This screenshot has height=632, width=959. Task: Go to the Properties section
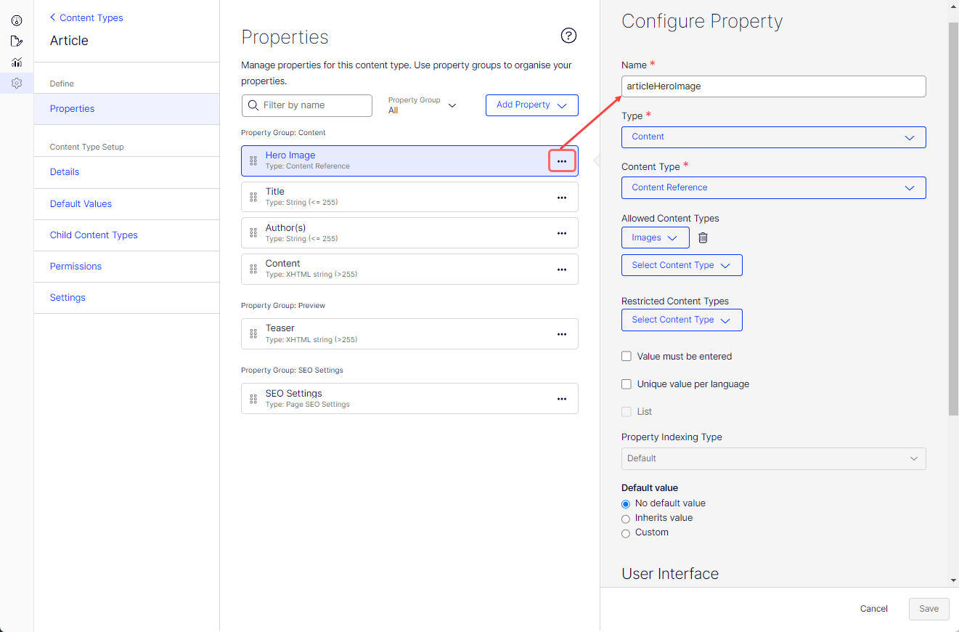[126, 109]
